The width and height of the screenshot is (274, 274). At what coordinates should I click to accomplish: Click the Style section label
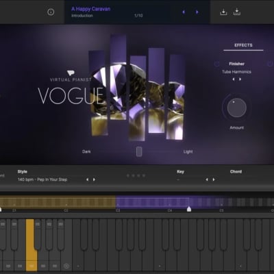click(23, 171)
